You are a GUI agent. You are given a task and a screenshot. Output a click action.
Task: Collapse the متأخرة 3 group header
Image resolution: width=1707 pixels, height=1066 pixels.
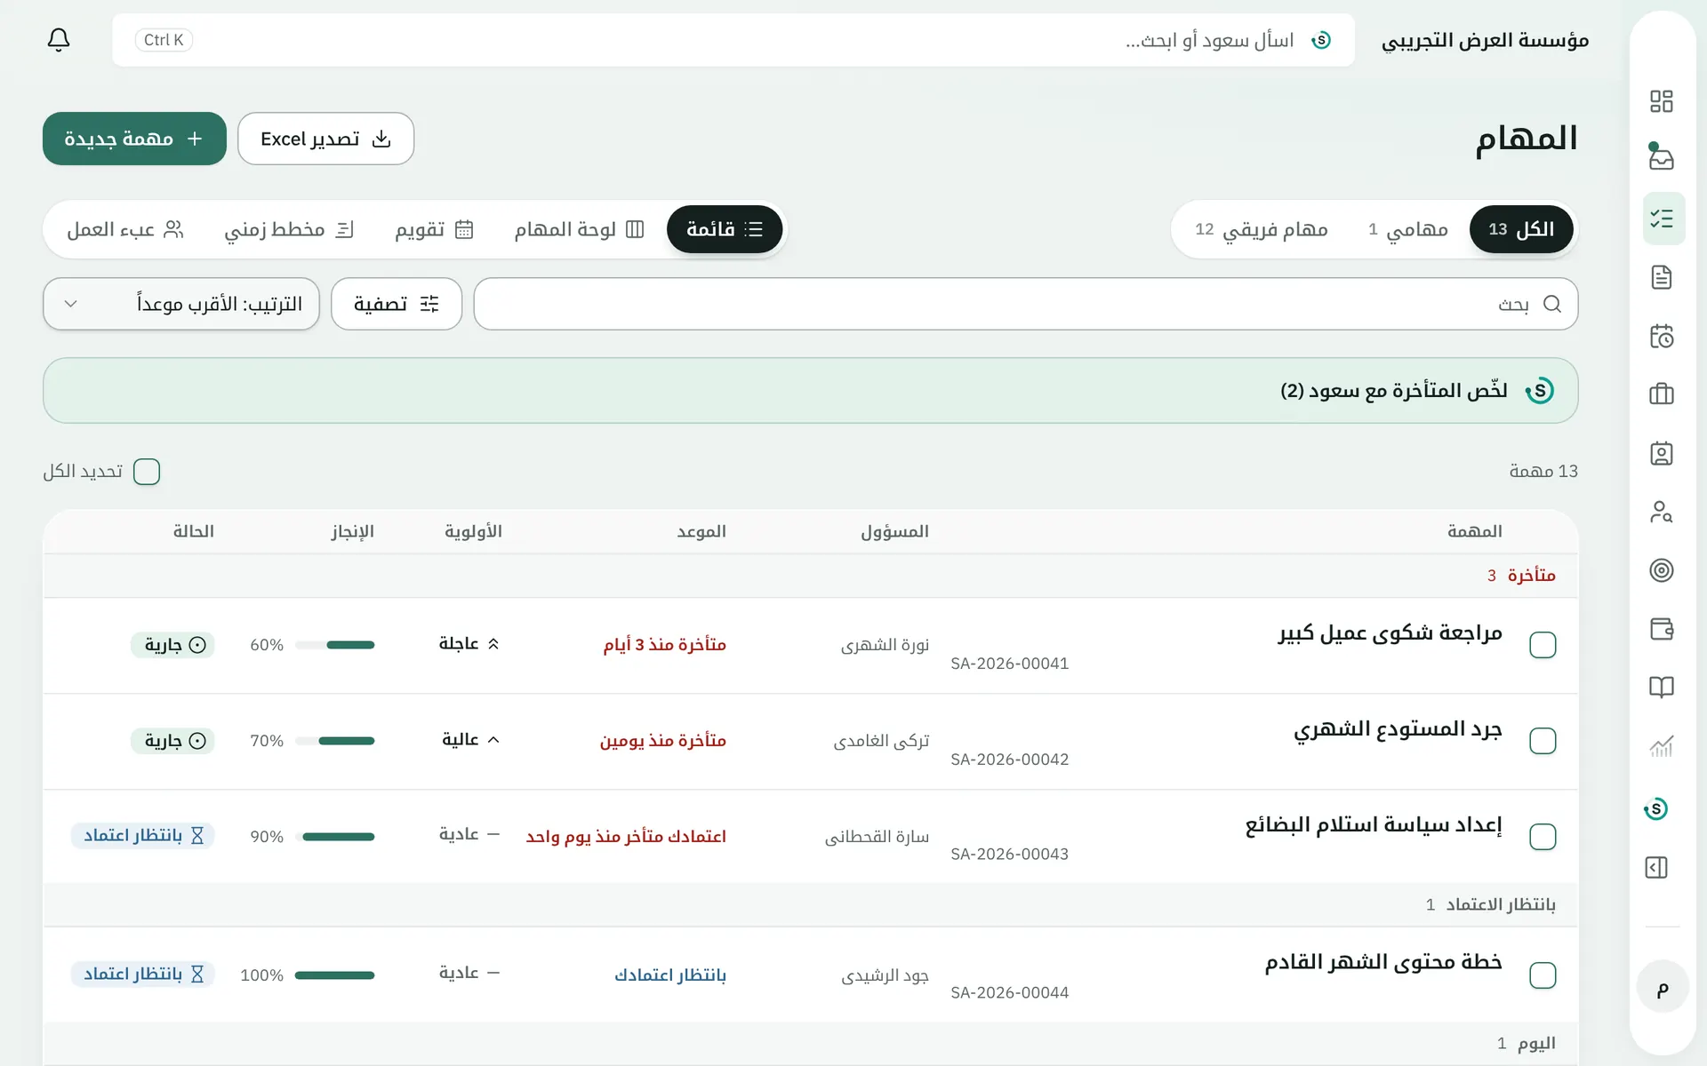coord(811,576)
